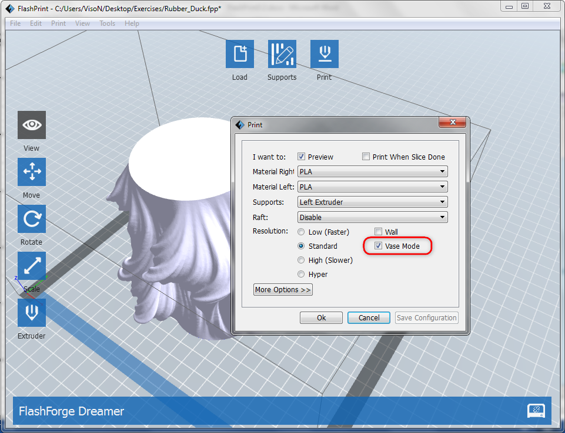Select the Move tool icon
The image size is (565, 433).
32,172
